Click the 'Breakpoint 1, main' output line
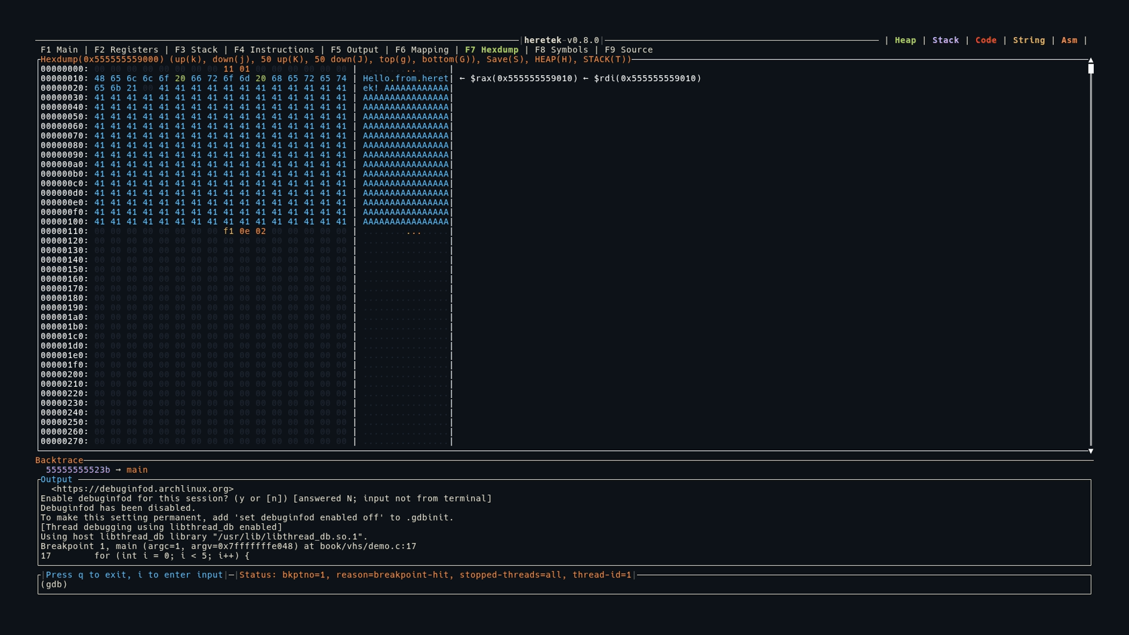The image size is (1129, 635). (x=228, y=546)
